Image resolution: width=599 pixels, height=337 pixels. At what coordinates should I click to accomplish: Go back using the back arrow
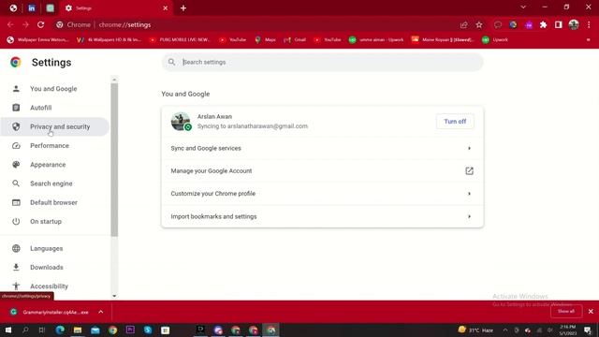click(x=10, y=25)
